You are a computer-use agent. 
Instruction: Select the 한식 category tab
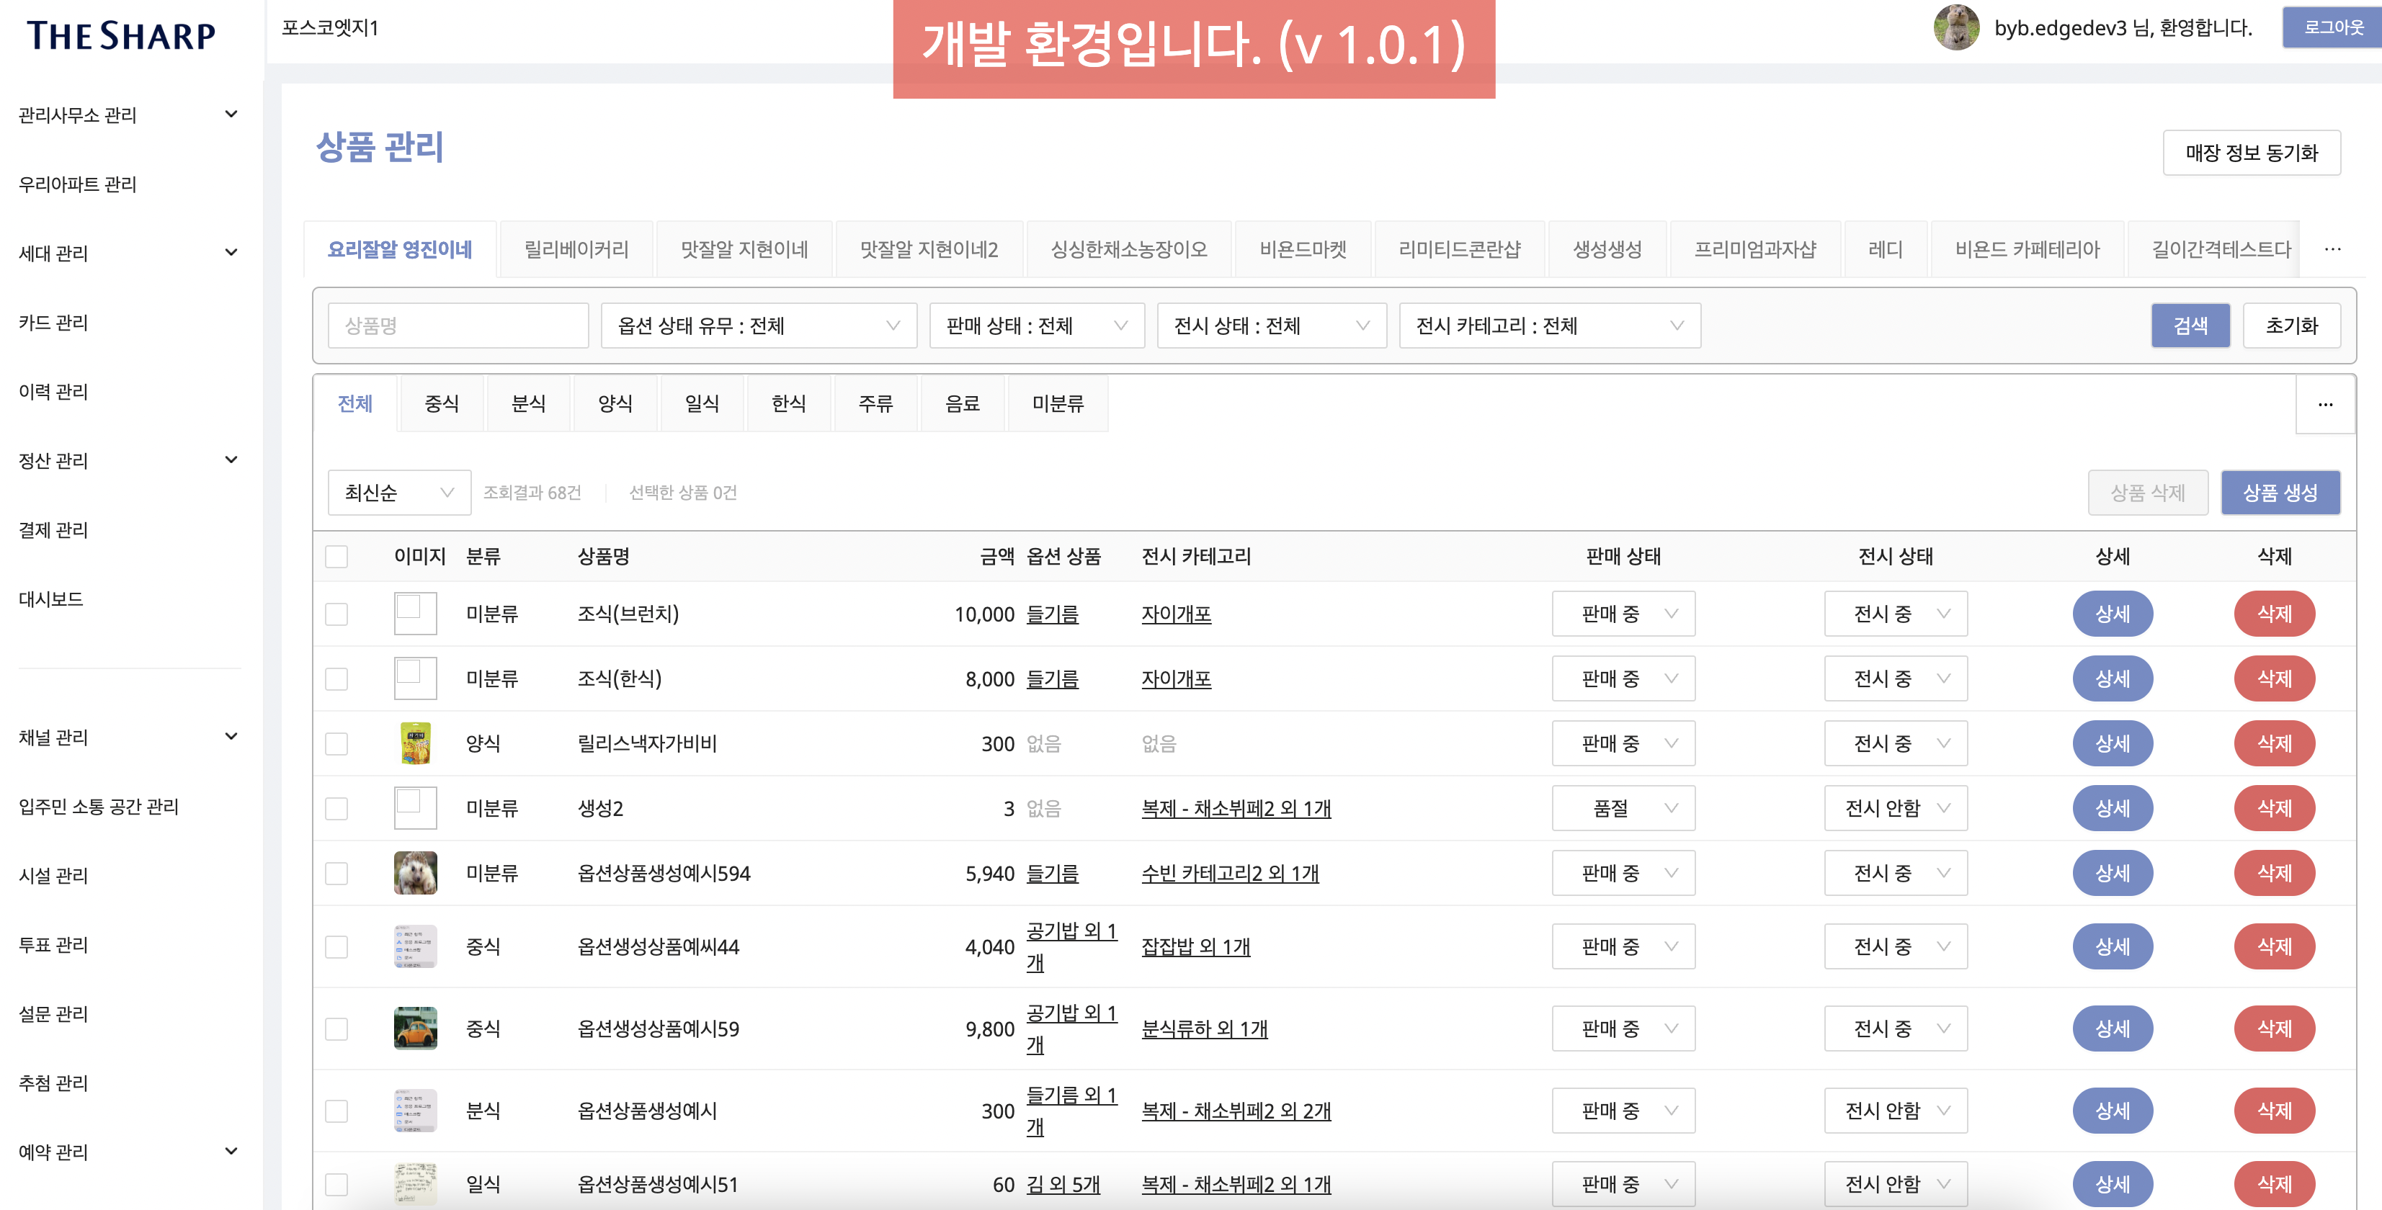[x=789, y=403]
